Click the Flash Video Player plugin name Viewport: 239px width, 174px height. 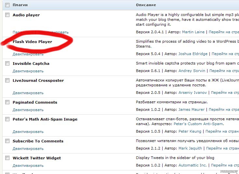pyautogui.click(x=32, y=42)
